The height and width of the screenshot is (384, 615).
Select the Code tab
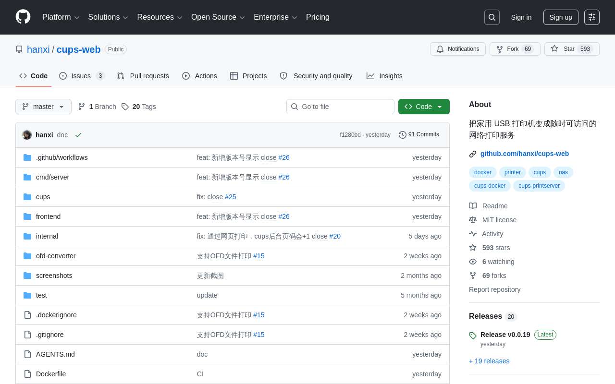click(34, 76)
